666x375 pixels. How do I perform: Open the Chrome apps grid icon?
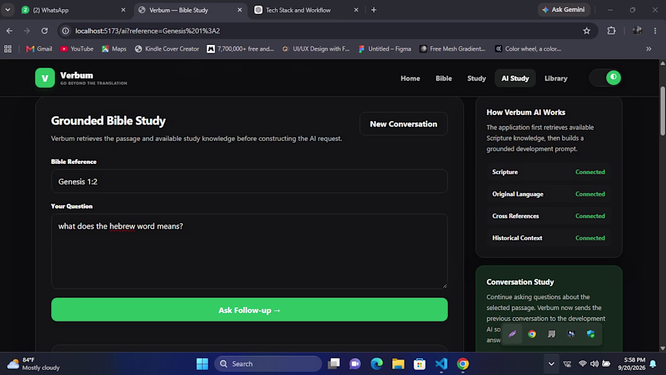click(x=8, y=49)
